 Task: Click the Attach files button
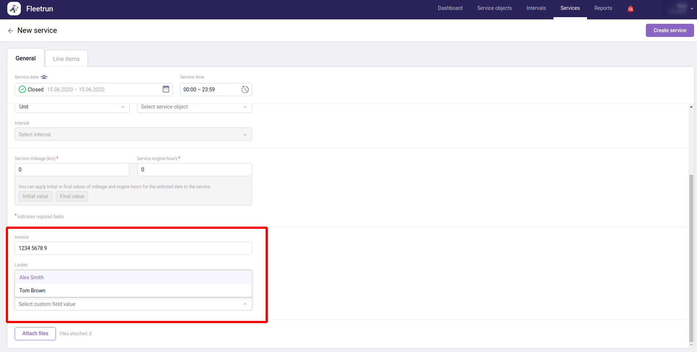(x=35, y=333)
